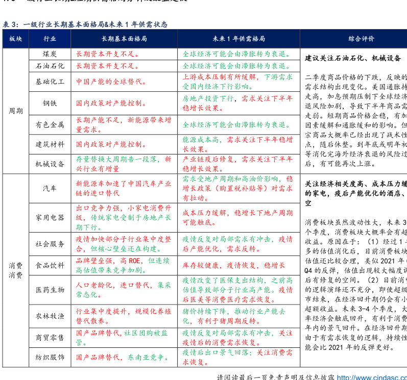Click footer text '请阅读最后一页免责声明及信息披露'

pyautogui.click(x=276, y=377)
